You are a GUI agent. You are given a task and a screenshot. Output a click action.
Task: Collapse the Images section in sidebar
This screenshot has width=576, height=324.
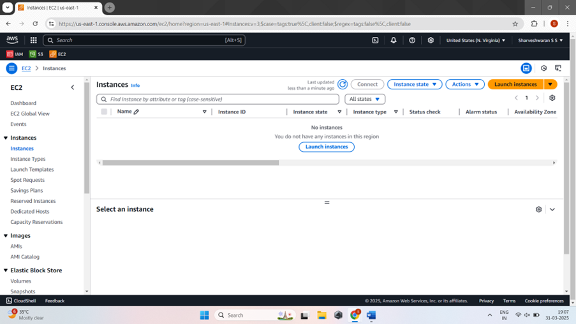6,236
